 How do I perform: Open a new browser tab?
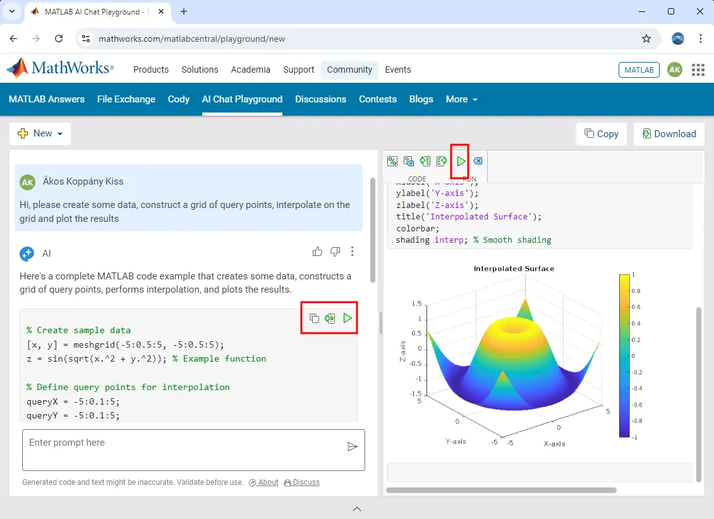pos(183,11)
